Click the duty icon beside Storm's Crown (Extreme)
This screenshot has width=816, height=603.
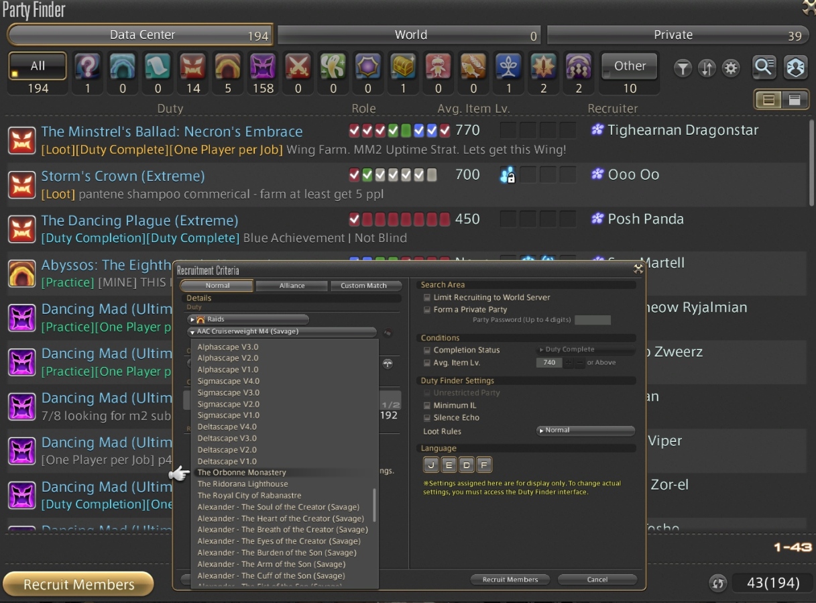[21, 184]
